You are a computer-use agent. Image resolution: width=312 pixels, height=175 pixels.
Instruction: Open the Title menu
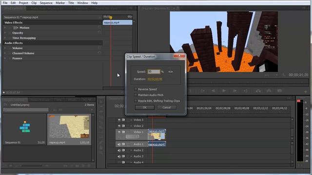[x=71, y=3]
